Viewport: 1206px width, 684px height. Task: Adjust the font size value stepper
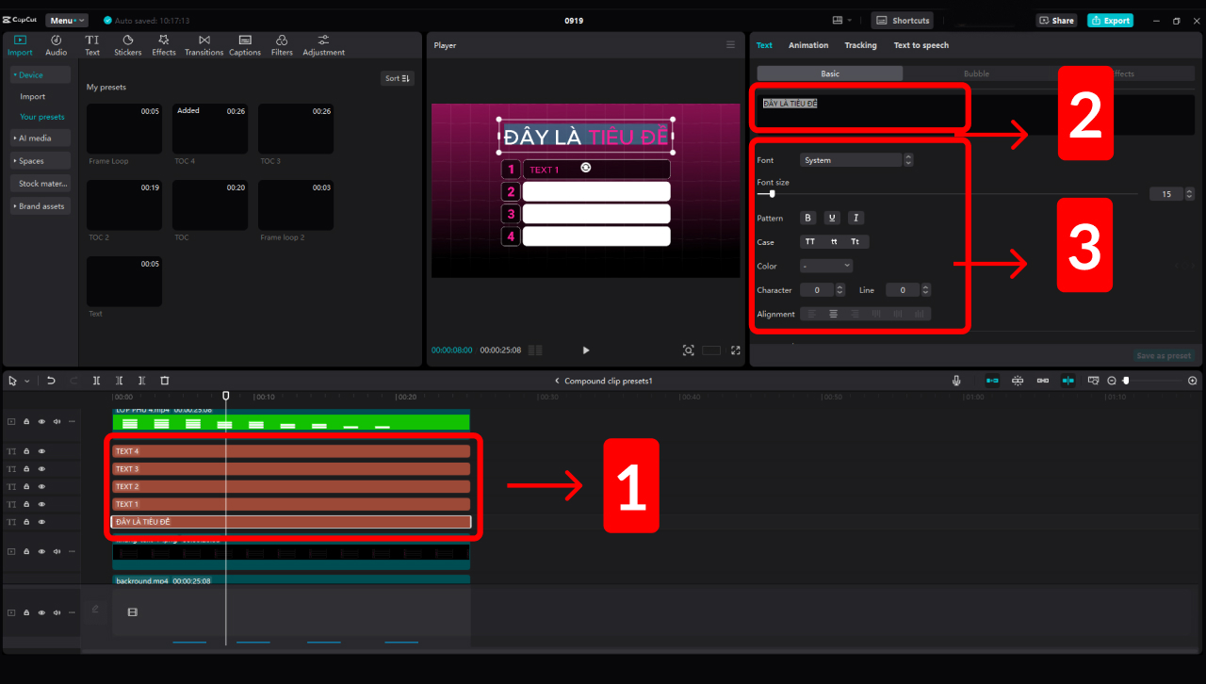[x=1189, y=194]
